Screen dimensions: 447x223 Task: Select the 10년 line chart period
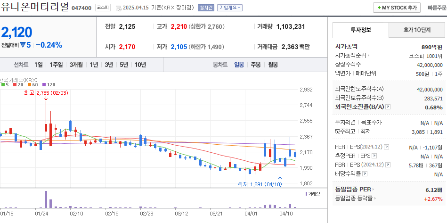pyautogui.click(x=140, y=65)
